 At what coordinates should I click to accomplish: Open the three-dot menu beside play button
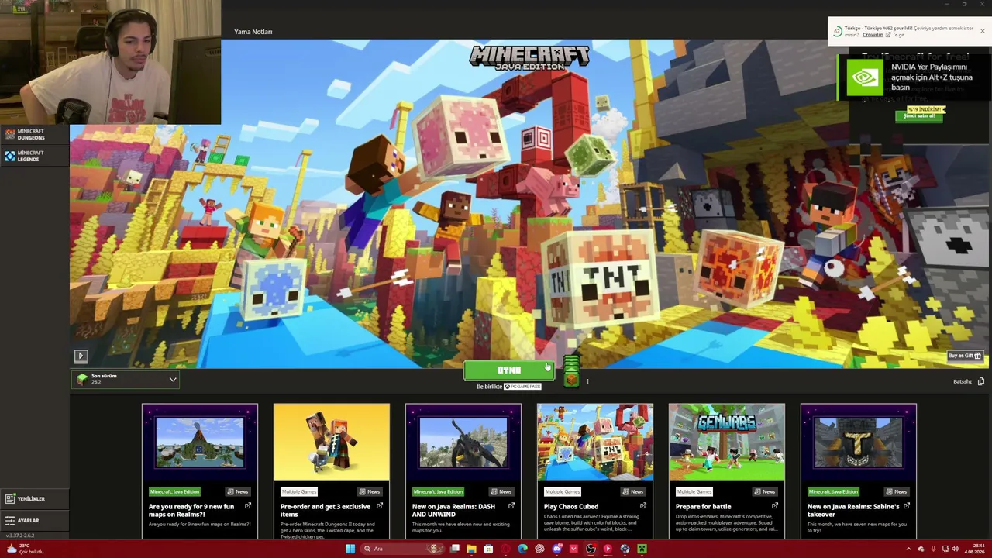(587, 381)
